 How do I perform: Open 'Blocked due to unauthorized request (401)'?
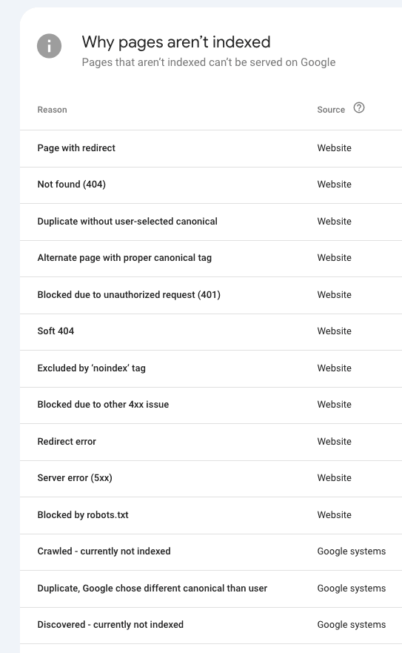211,295
